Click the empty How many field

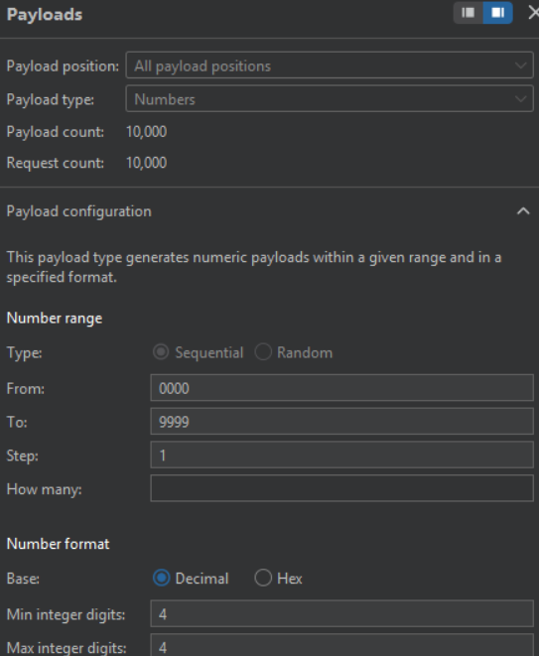click(x=341, y=488)
